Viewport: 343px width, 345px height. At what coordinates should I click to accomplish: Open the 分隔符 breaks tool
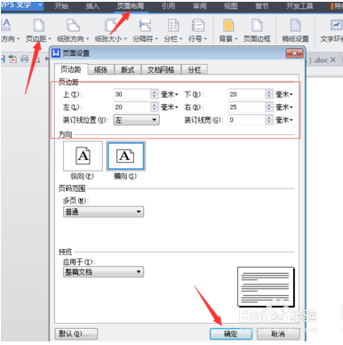(145, 30)
